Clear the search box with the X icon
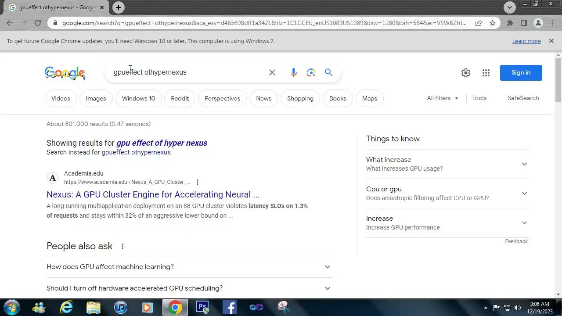This screenshot has height=316, width=562. [272, 72]
